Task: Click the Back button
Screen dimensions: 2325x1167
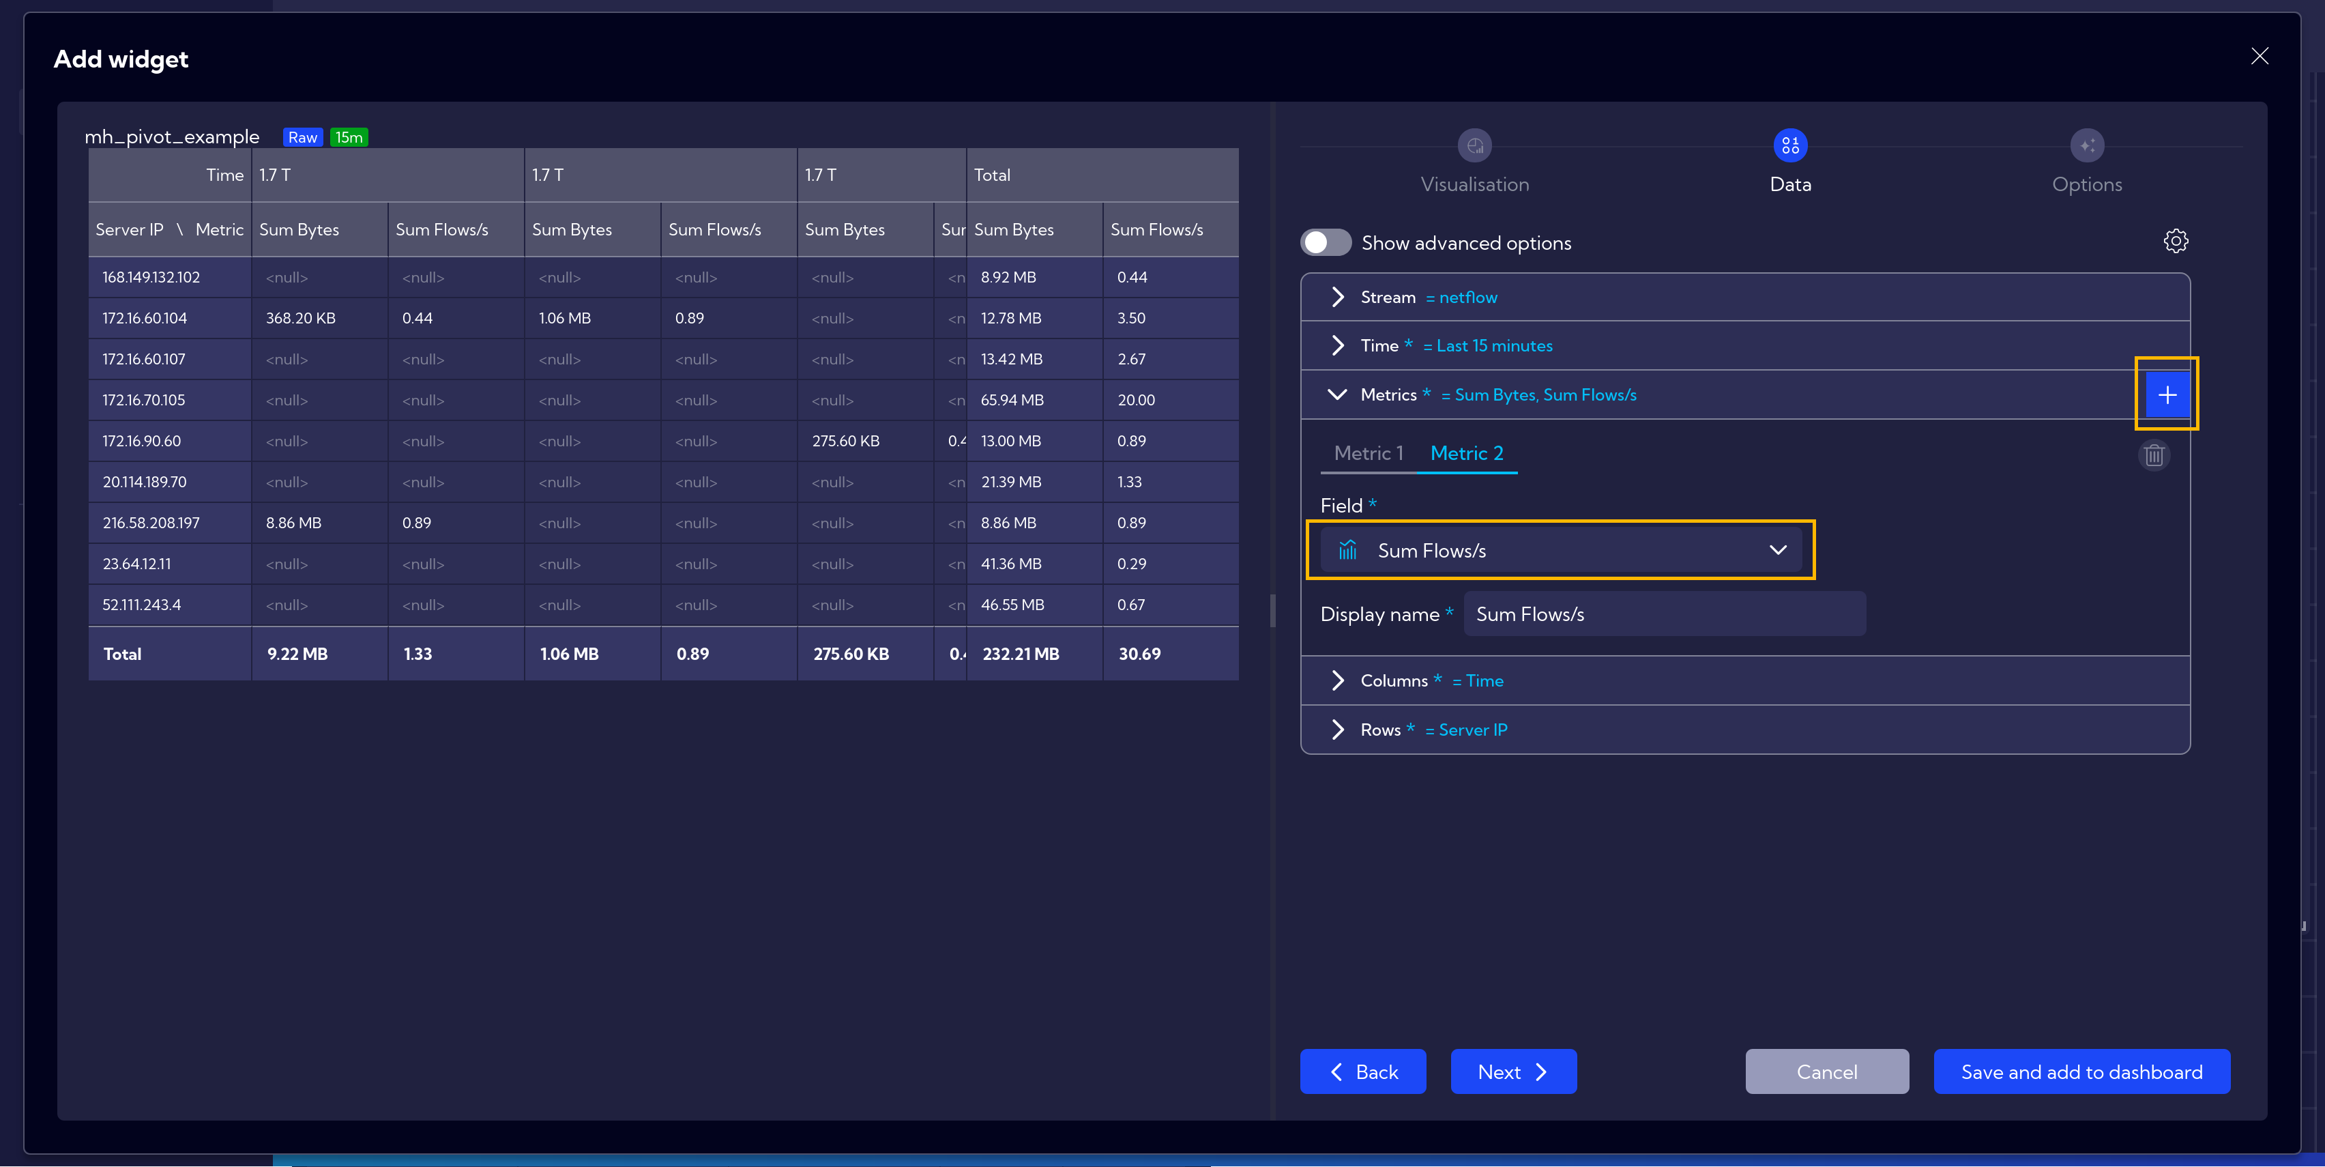Action: tap(1363, 1071)
